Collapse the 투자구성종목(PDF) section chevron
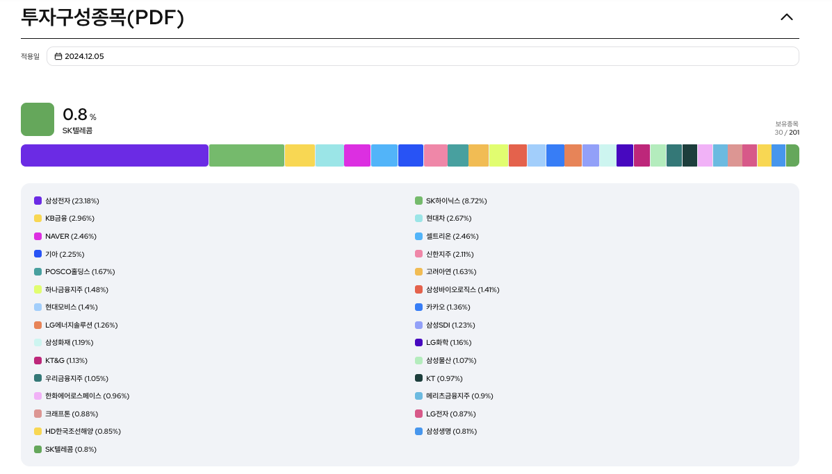832x474 pixels. 786,17
